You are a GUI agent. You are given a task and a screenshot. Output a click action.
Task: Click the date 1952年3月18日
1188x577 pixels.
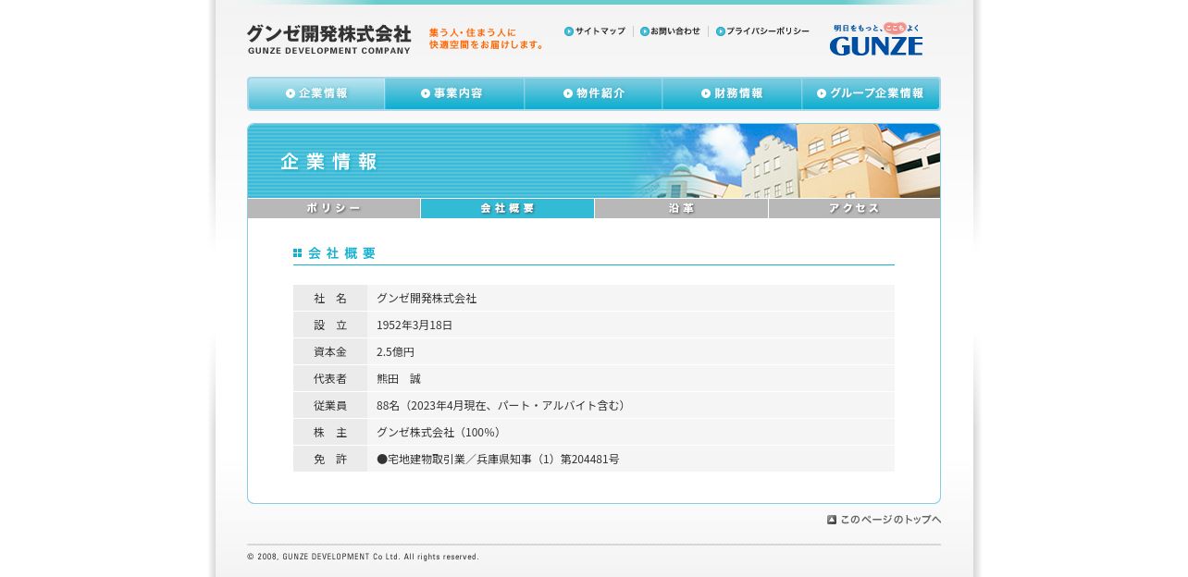[415, 325]
